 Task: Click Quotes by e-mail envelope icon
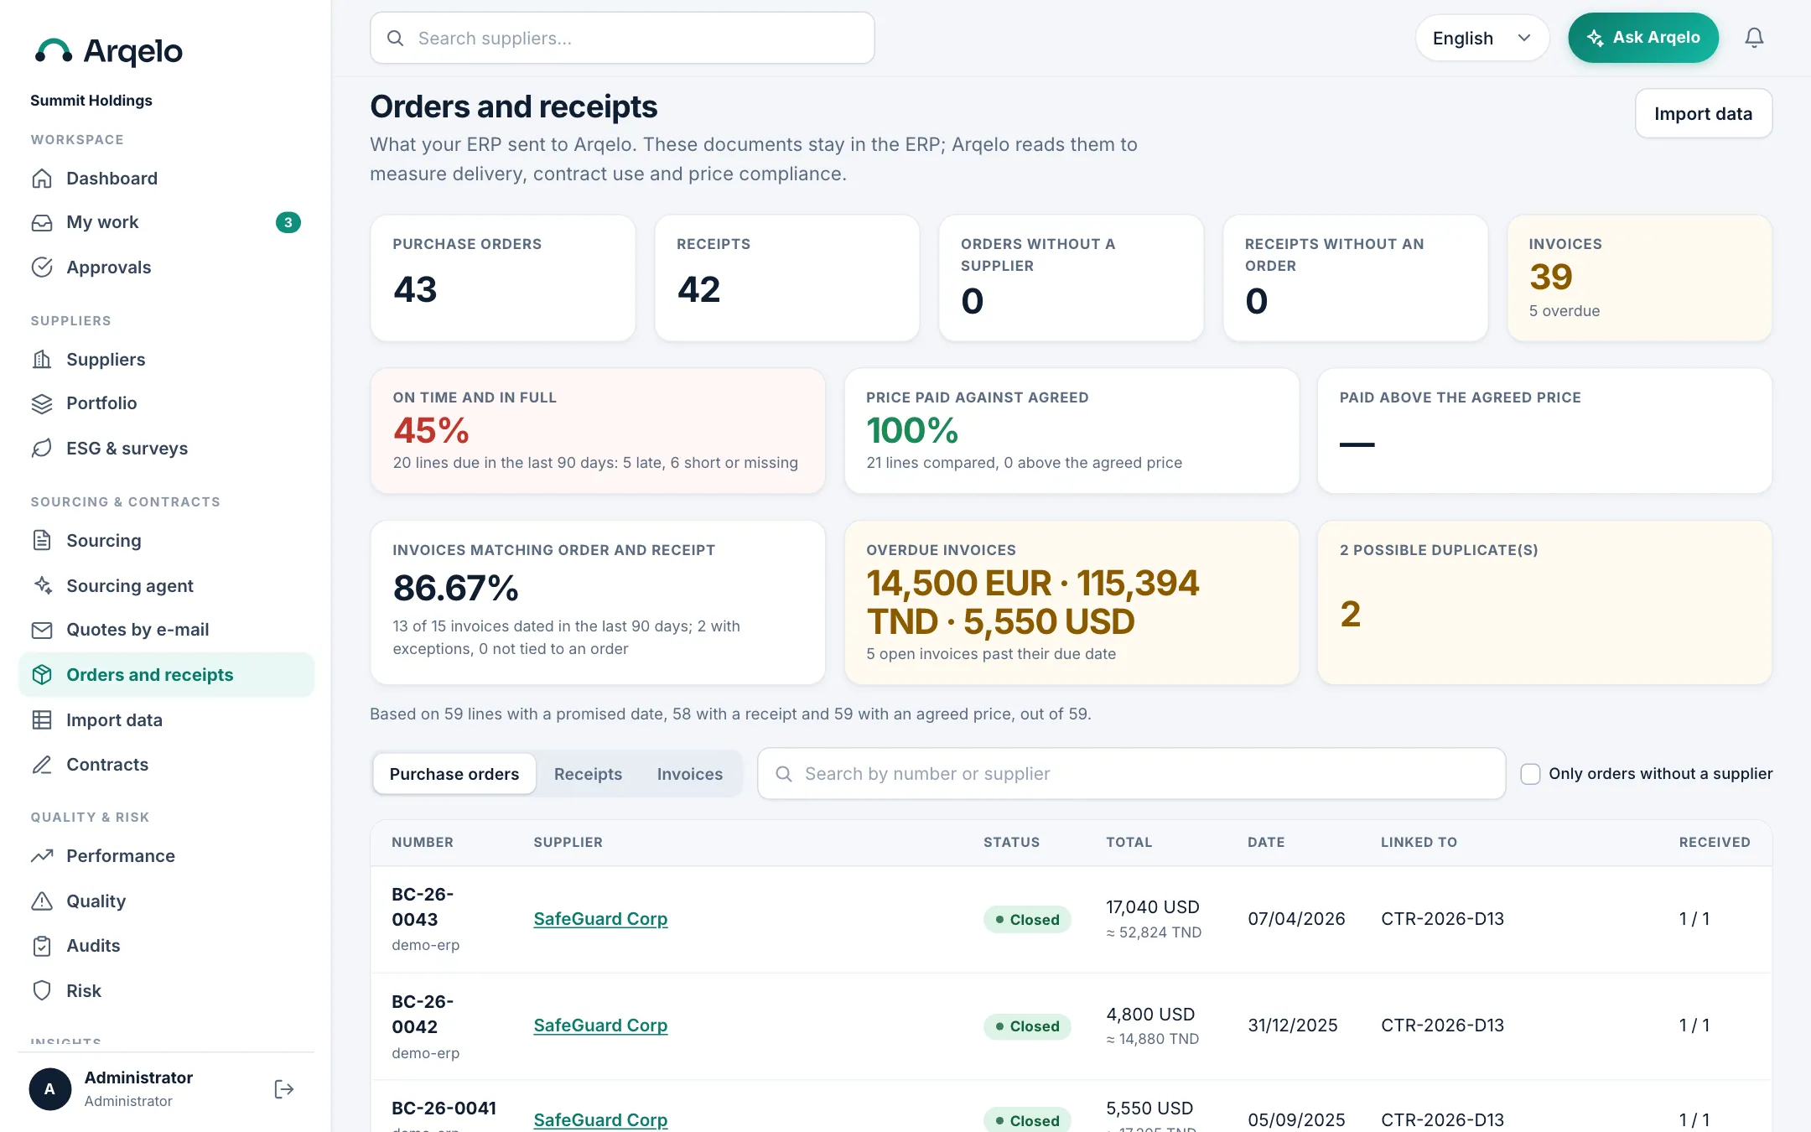point(42,630)
